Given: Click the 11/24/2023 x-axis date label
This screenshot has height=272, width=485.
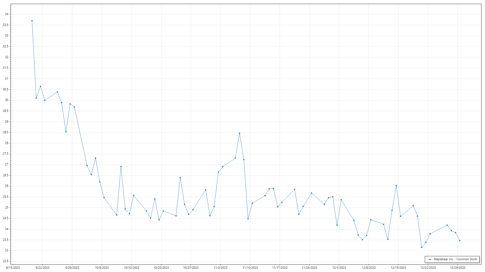Looking at the screenshot, I should [309, 268].
